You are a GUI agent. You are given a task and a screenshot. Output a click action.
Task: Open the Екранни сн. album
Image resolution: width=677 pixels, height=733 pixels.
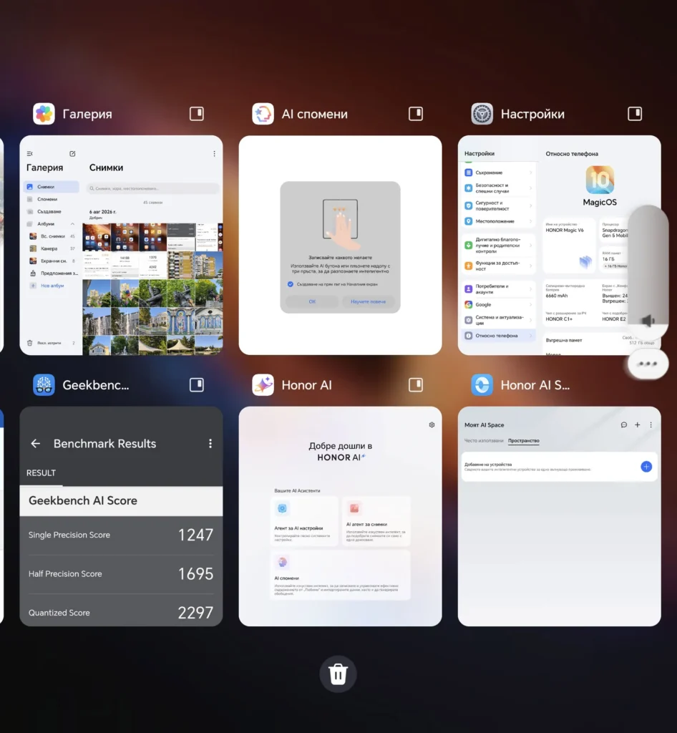click(52, 261)
